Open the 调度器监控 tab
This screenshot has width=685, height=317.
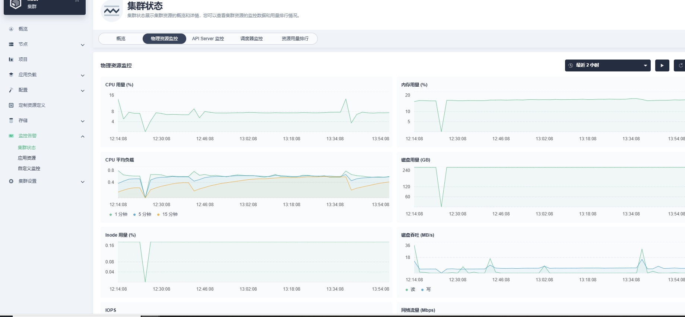pos(251,39)
